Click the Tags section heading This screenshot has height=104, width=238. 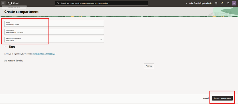[12, 47]
